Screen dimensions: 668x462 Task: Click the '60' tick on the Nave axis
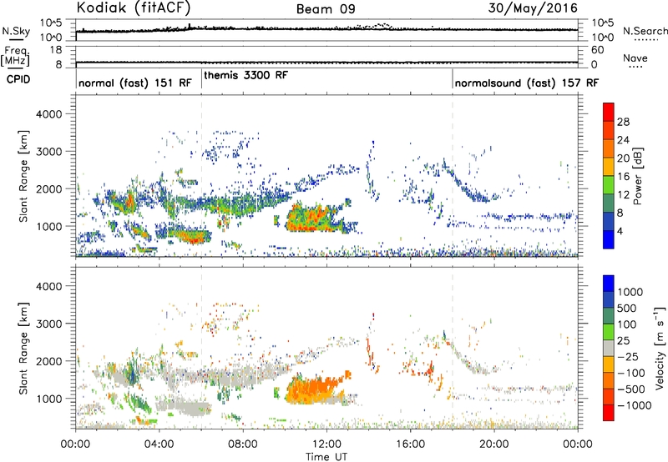click(x=598, y=50)
